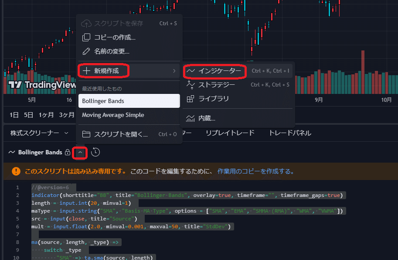Create a new ストラテジー script
This screenshot has width=398, height=260.
click(x=238, y=85)
